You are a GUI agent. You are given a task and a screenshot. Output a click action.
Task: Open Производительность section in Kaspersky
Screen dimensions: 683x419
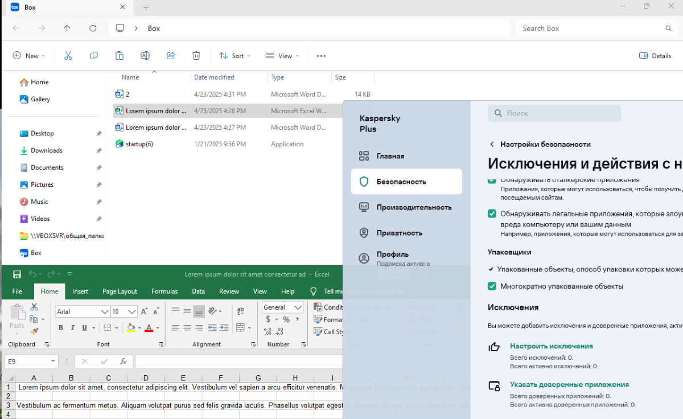406,207
